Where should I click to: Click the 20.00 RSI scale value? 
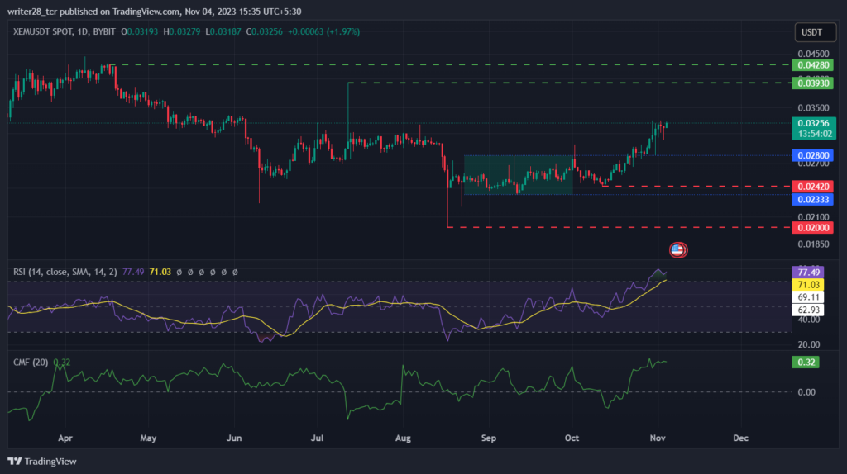pos(809,344)
